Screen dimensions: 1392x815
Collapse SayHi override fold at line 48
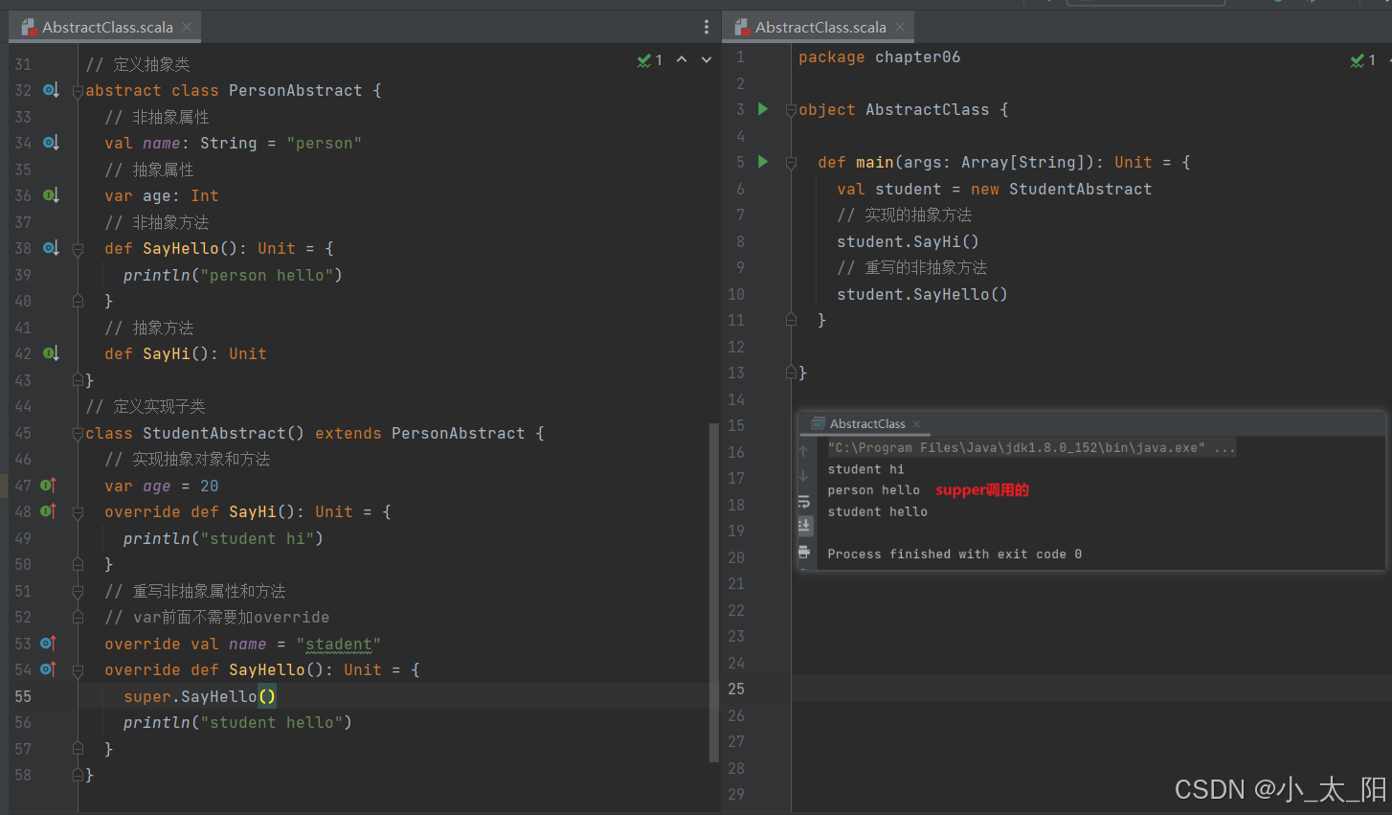[78, 512]
